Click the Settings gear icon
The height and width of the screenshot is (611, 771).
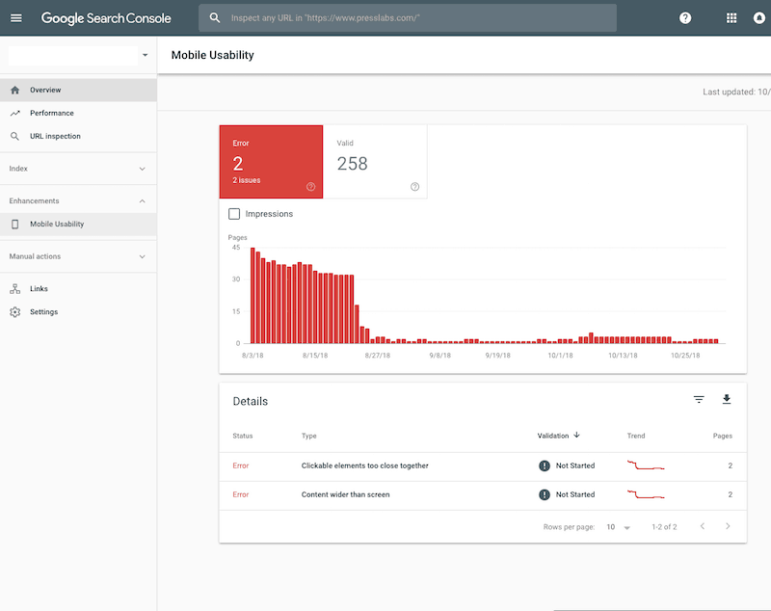point(14,312)
